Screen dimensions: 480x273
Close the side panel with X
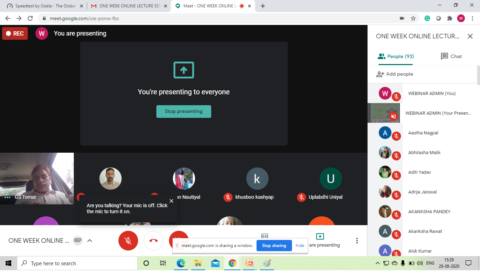tap(470, 36)
